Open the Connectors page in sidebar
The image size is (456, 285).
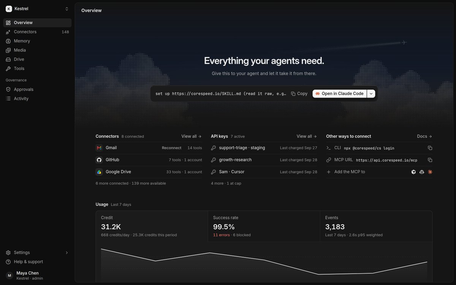tap(37, 32)
